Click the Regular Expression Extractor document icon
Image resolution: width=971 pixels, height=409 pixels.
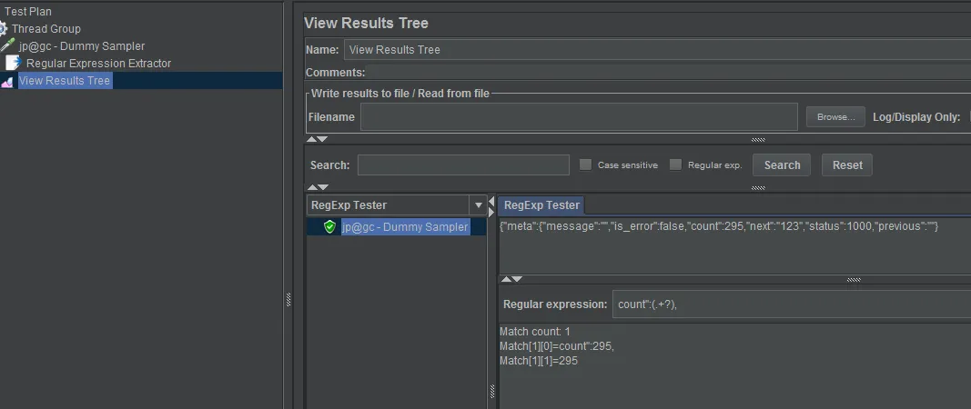[13, 63]
